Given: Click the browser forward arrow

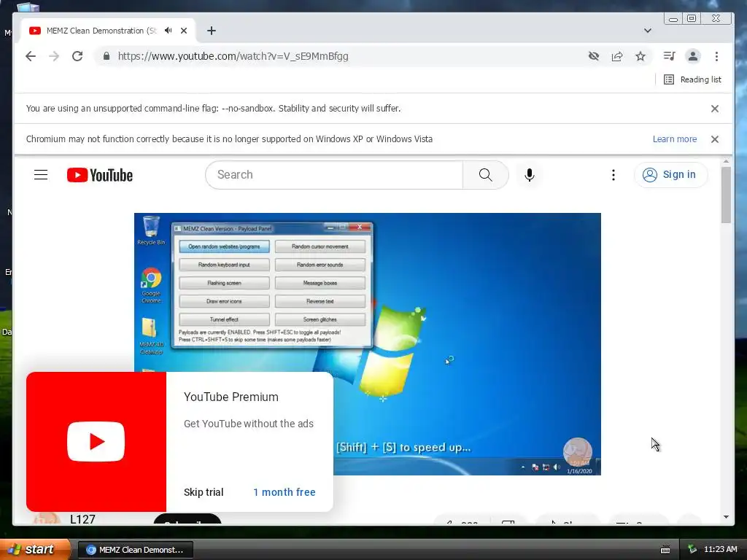Looking at the screenshot, I should 54,56.
